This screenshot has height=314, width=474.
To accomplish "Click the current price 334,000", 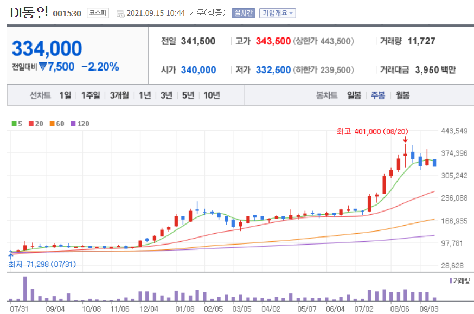I will click(x=47, y=48).
